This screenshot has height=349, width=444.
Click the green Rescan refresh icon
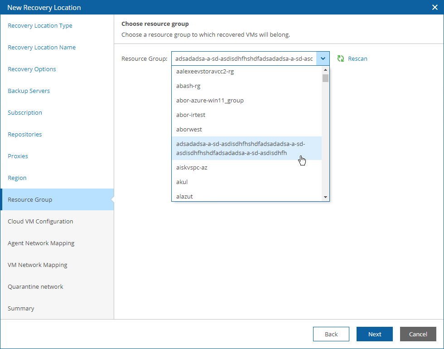pos(341,59)
